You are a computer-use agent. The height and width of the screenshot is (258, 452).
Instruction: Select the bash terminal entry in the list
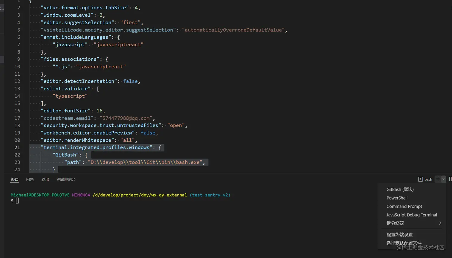(x=428, y=179)
